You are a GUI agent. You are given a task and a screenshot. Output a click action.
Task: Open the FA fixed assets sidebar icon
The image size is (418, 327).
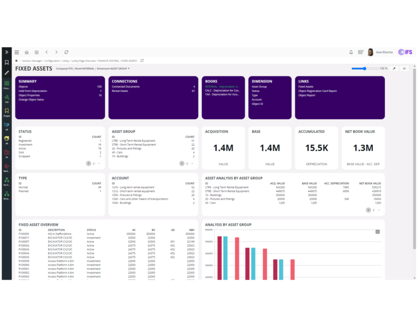[x=7, y=154]
